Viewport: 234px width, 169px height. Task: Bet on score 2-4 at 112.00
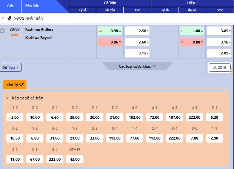(155, 138)
